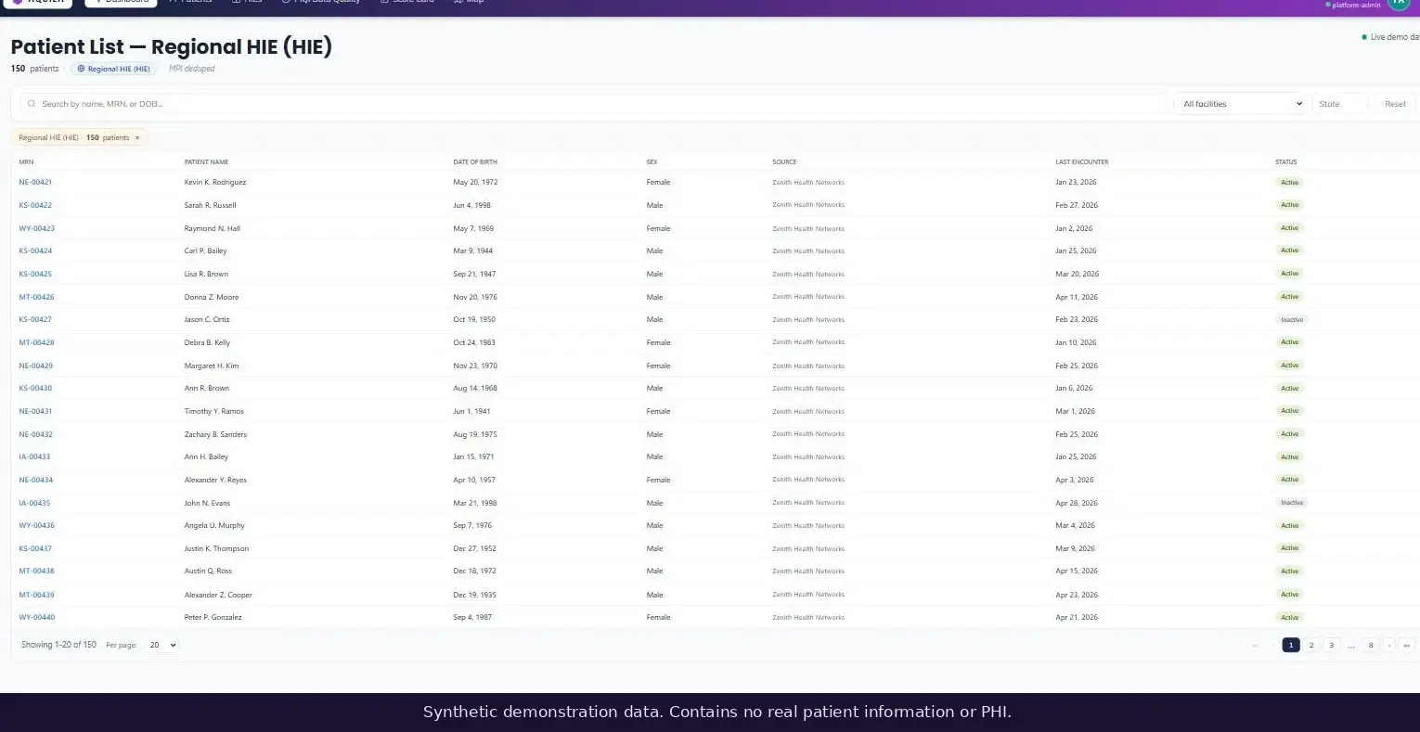Image resolution: width=1420 pixels, height=732 pixels.
Task: Click the Apr 28, 2026 last encounter cell
Action: point(1077,503)
